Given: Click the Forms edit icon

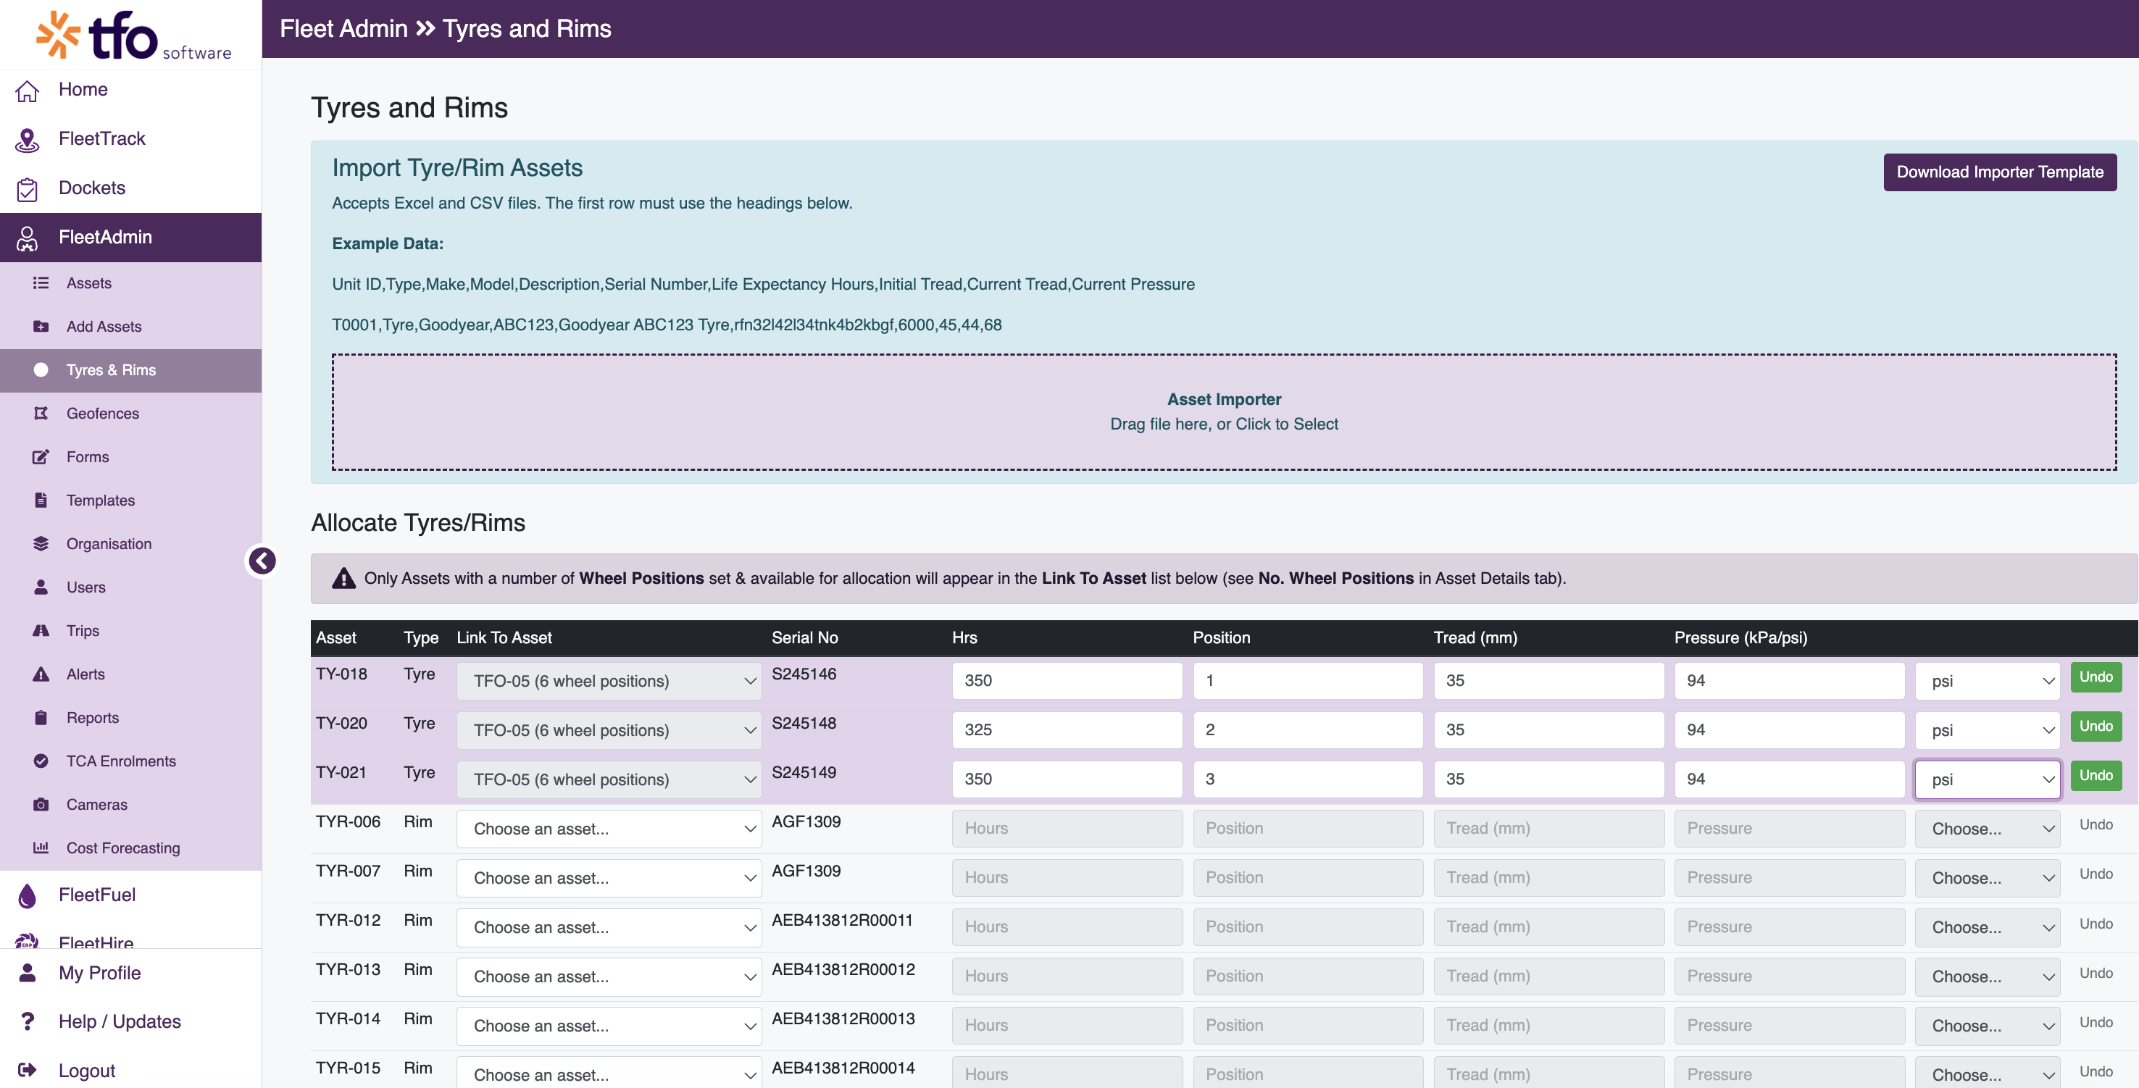Looking at the screenshot, I should pos(41,456).
